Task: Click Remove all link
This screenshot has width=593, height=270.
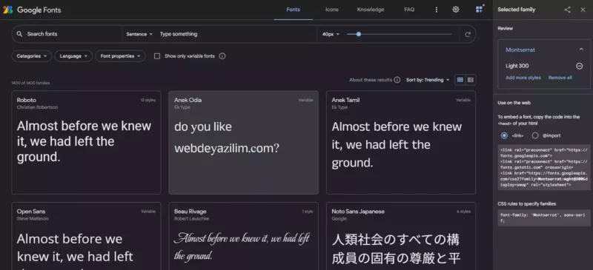Action: [x=560, y=78]
